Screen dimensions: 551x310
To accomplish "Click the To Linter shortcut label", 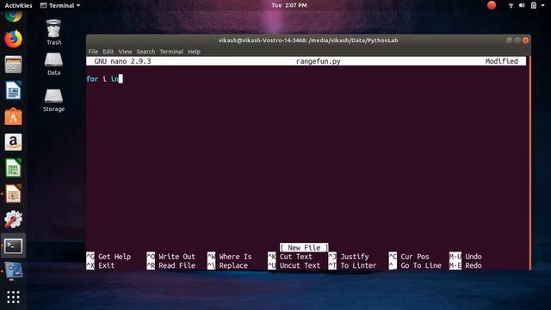I will pyautogui.click(x=358, y=265).
